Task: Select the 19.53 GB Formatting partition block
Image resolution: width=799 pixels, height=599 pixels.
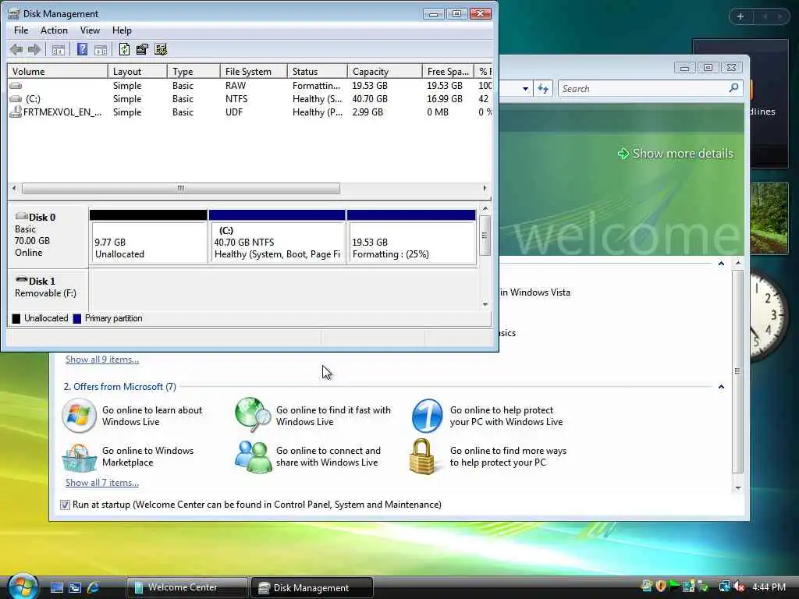Action: tap(411, 237)
